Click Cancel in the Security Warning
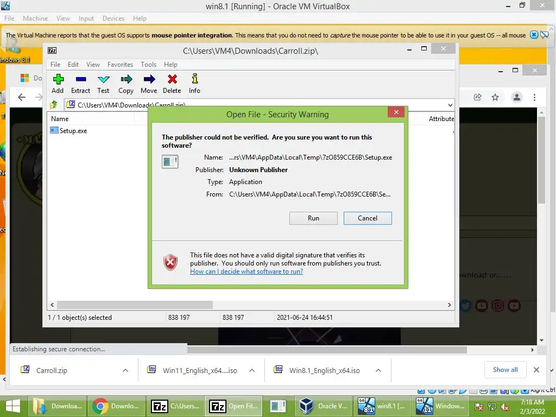The height and width of the screenshot is (417, 556). click(368, 218)
